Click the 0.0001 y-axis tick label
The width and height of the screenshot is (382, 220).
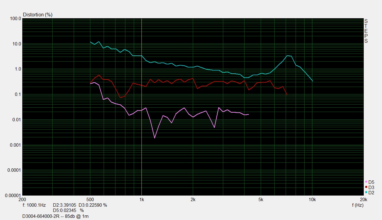point(14,170)
